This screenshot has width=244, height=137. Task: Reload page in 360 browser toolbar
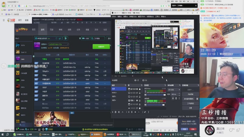pyautogui.click(x=12, y=6)
